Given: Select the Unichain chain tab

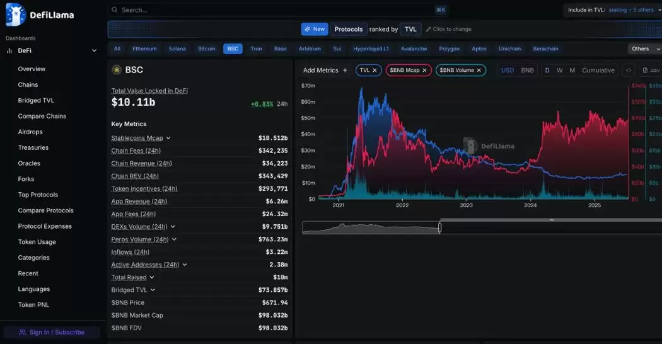Looking at the screenshot, I should pos(509,49).
